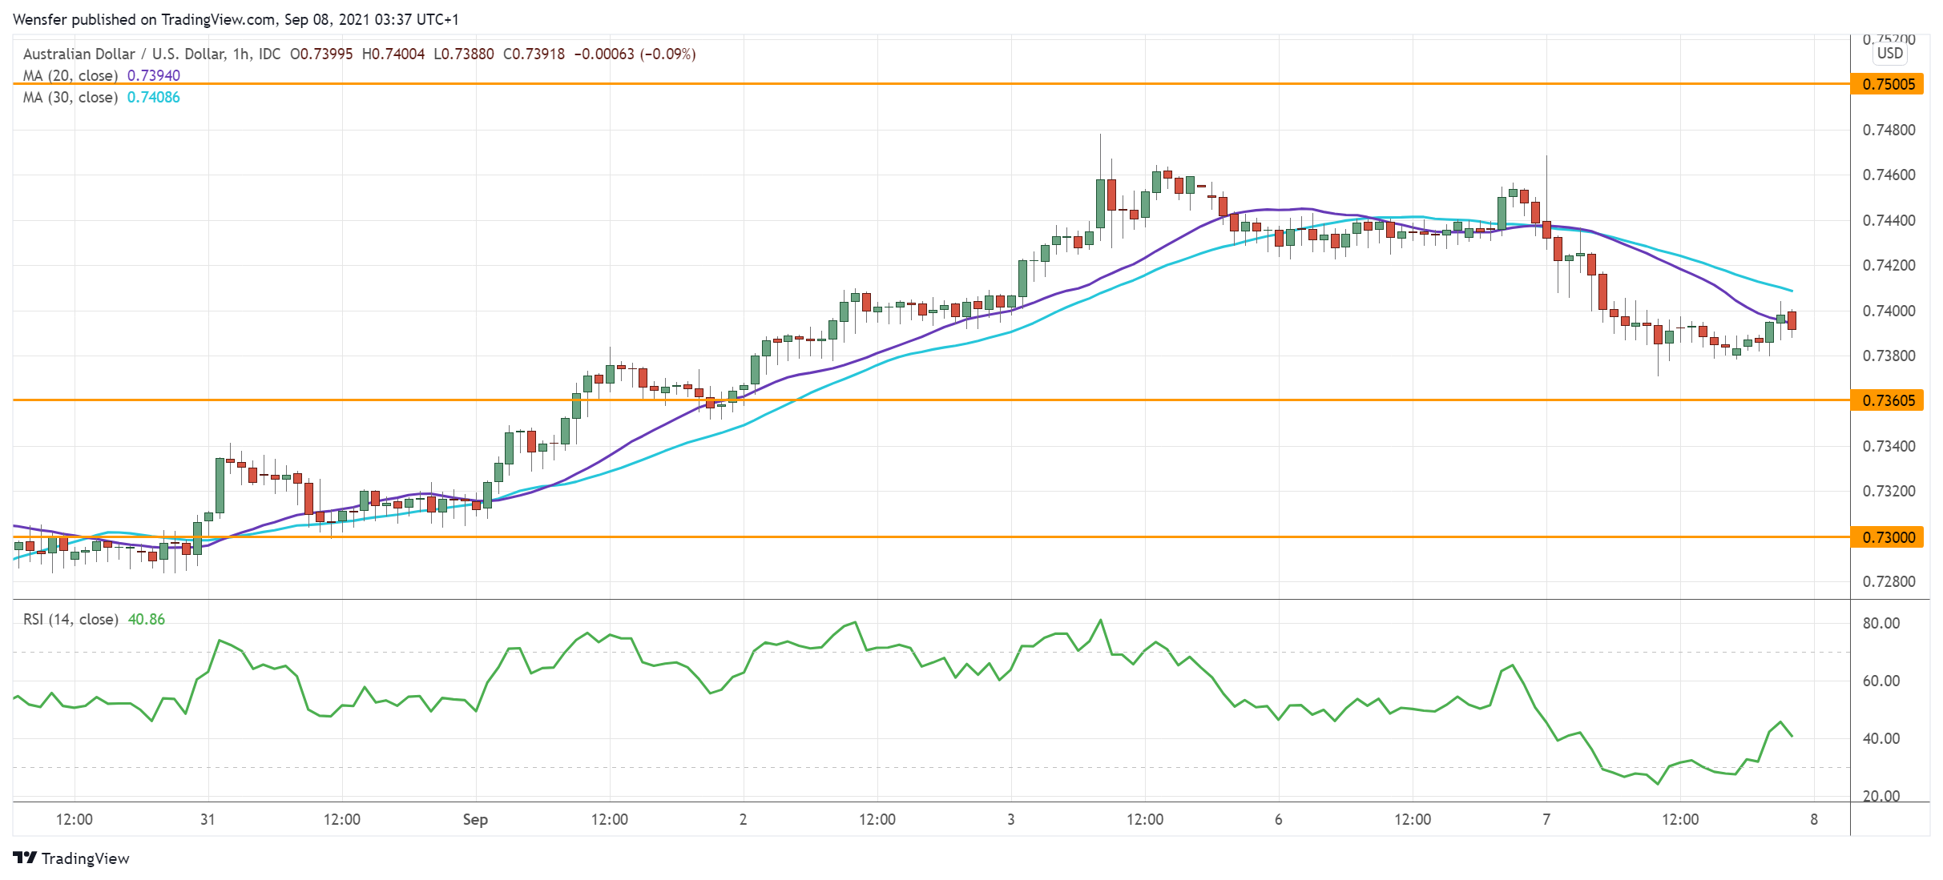The height and width of the screenshot is (880, 1943).
Task: Click the 80.00 RSI axis label
Action: (1881, 623)
